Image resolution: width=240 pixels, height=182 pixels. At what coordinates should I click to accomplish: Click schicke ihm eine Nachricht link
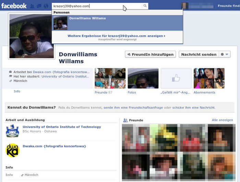click(x=194, y=108)
